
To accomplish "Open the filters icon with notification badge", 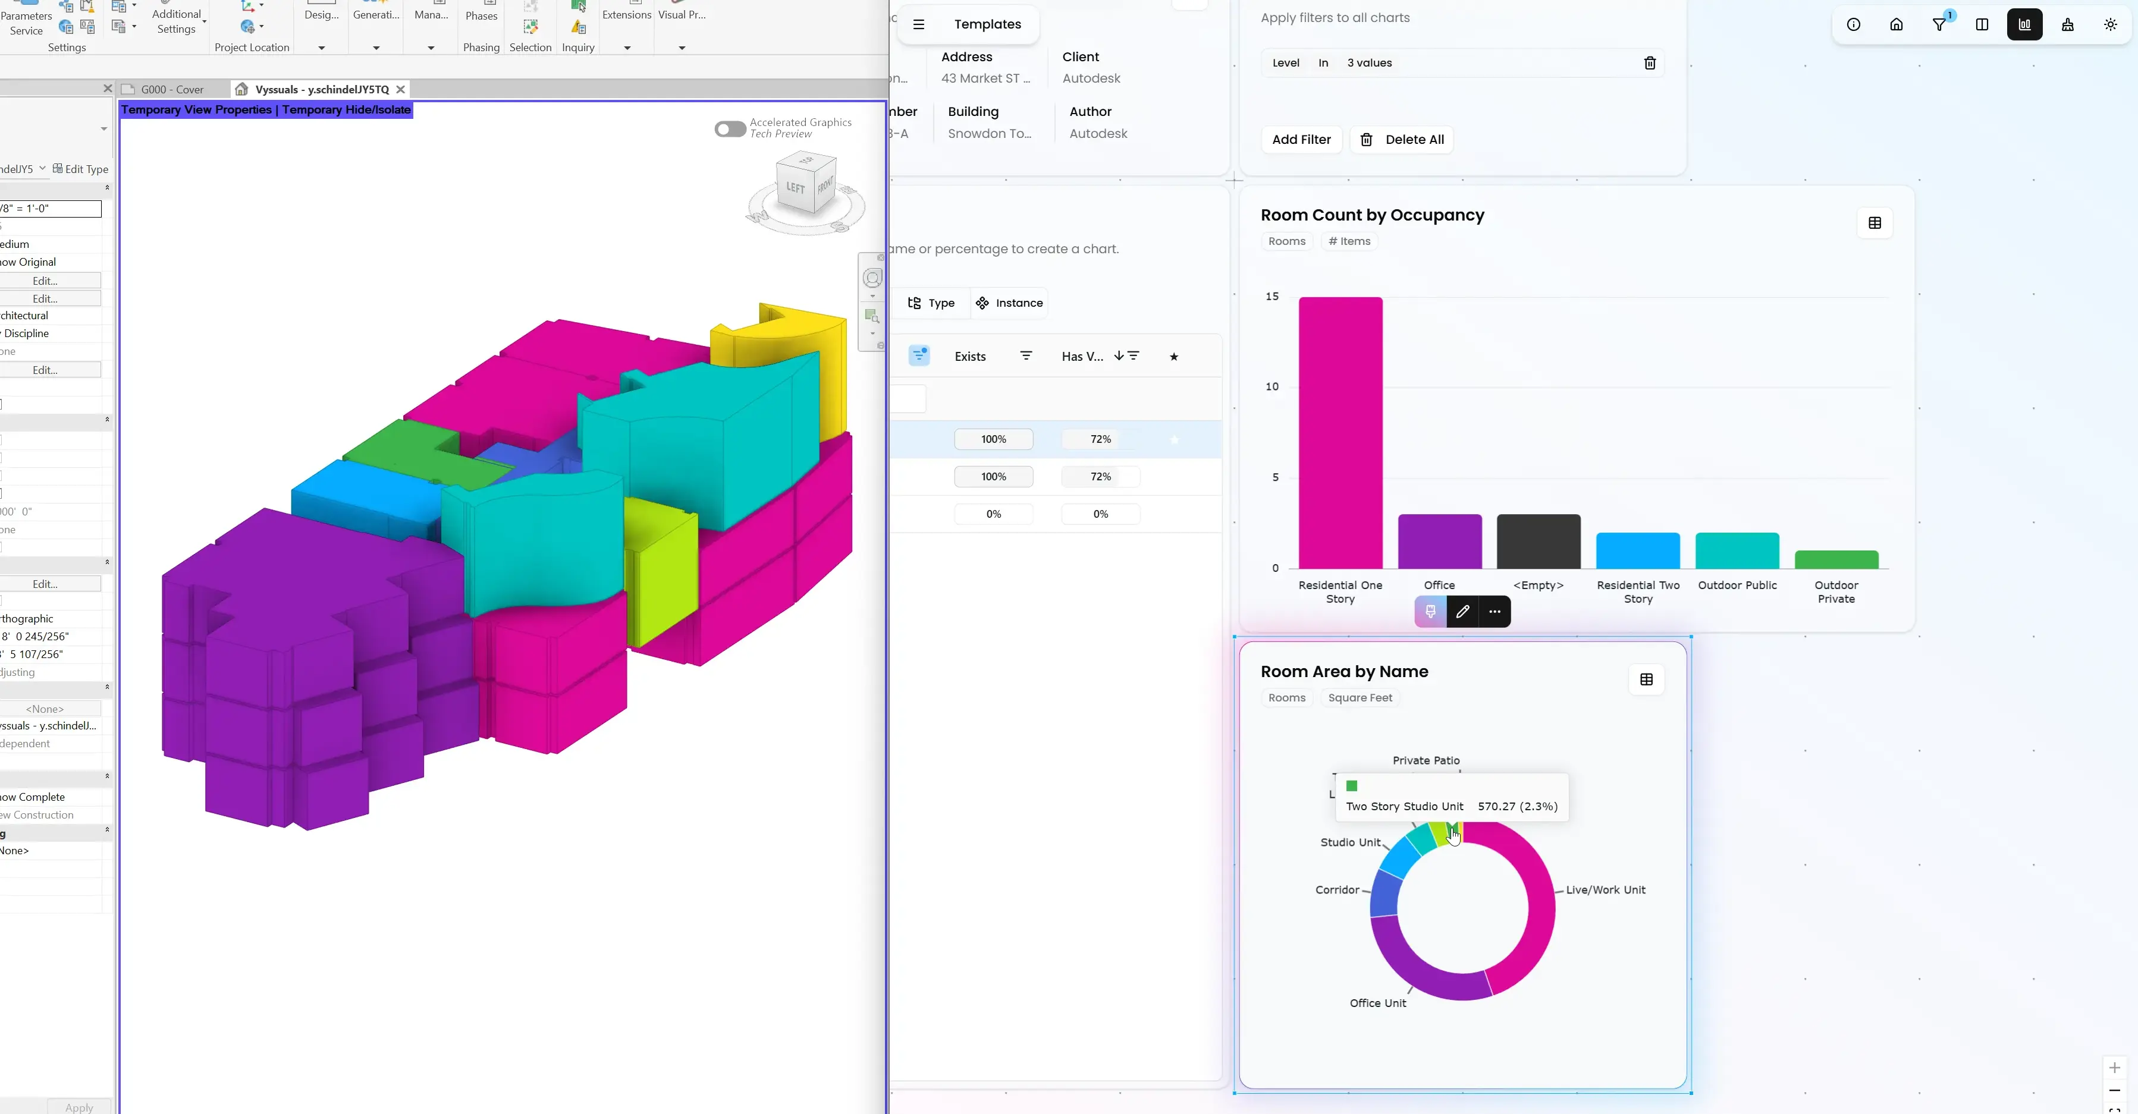I will click(x=1939, y=24).
